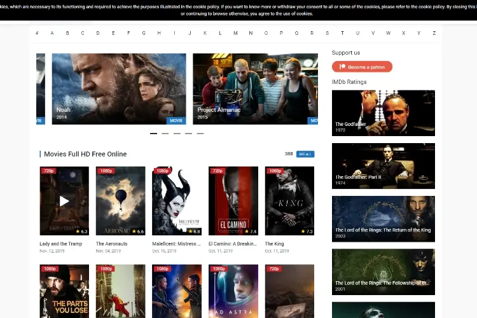The width and height of the screenshot is (477, 318).
Task: Open the Maleficent movie poster
Action: (x=177, y=201)
